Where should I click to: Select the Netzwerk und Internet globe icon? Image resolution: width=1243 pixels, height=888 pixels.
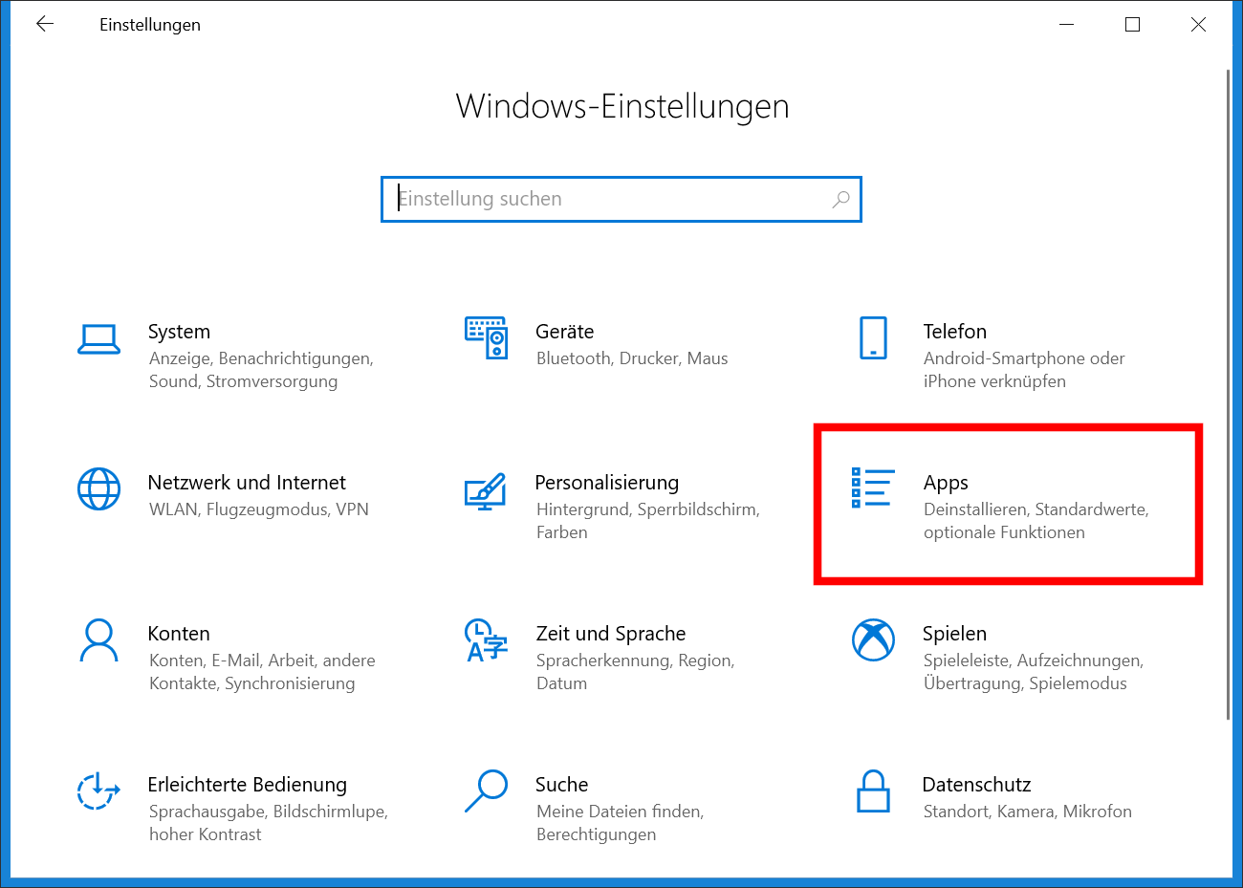[98, 489]
